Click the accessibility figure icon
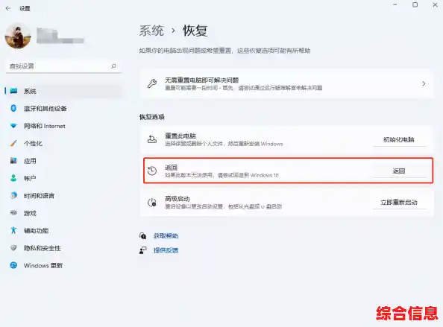 click(x=13, y=230)
